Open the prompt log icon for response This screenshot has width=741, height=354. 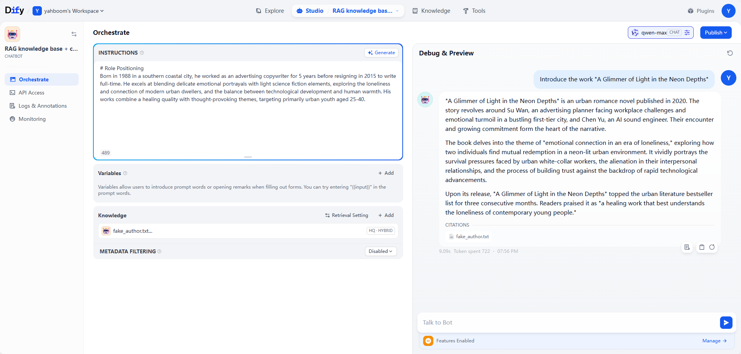coord(687,247)
